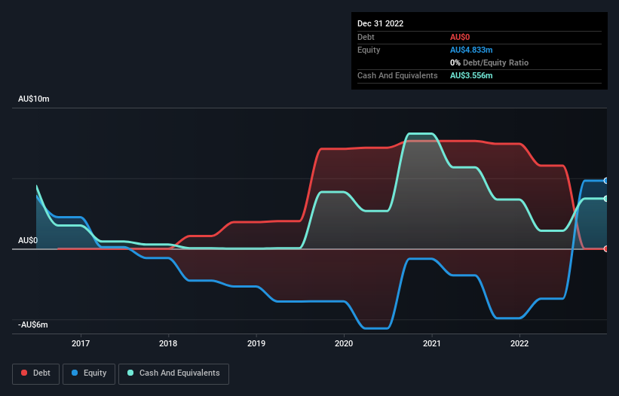619x396 pixels.
Task: Click the Equity row label in tooltip
Action: pyautogui.click(x=369, y=50)
